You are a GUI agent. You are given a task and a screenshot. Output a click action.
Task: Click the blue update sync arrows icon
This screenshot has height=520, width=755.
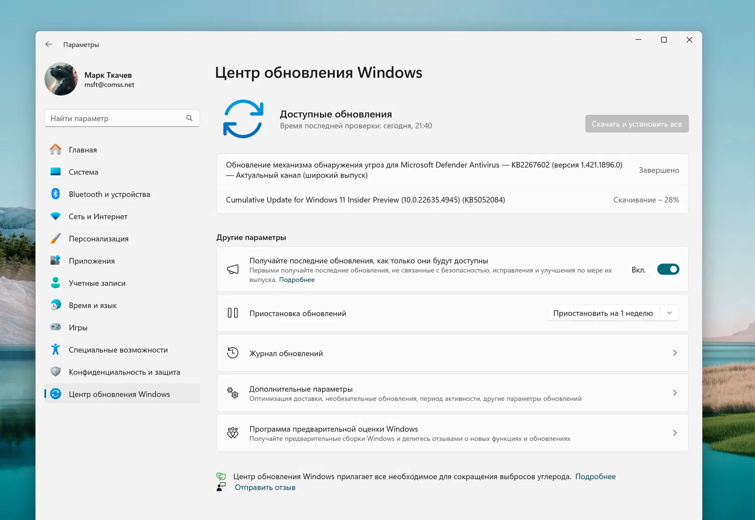[x=243, y=119]
